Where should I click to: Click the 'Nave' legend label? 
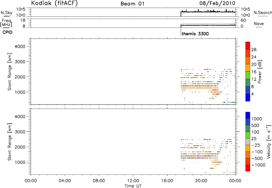click(259, 24)
